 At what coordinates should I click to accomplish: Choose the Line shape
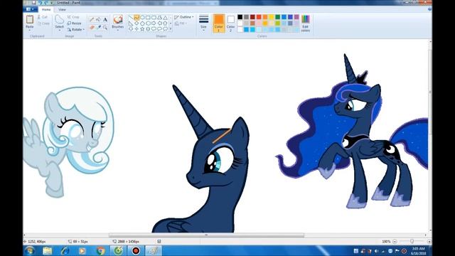coord(131,17)
